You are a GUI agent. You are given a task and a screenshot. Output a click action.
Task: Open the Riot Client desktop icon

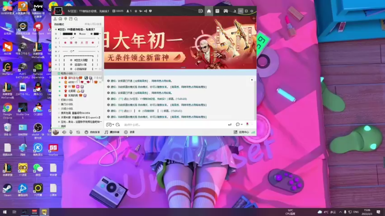[x=38, y=28]
